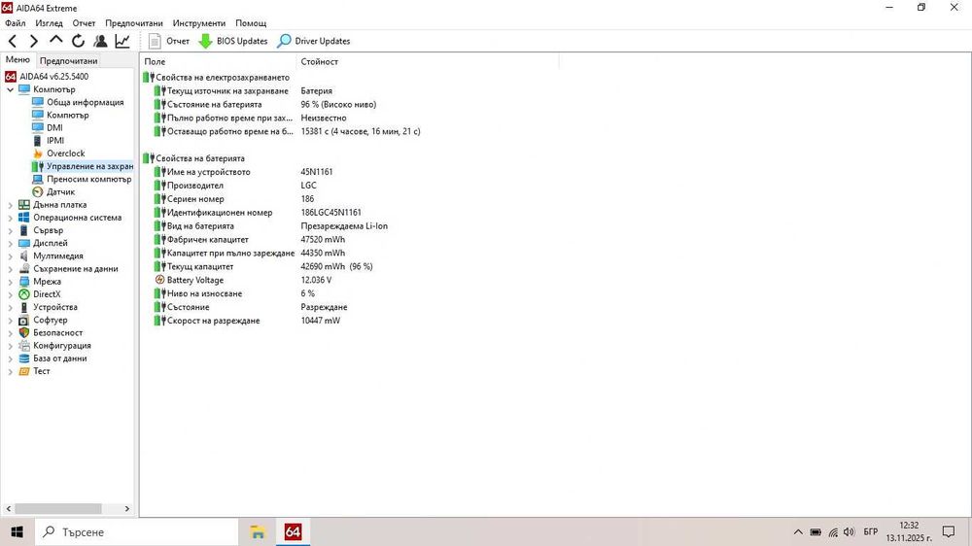The width and height of the screenshot is (972, 546).
Task: Click the Тест icon in tree
Action: (x=24, y=371)
